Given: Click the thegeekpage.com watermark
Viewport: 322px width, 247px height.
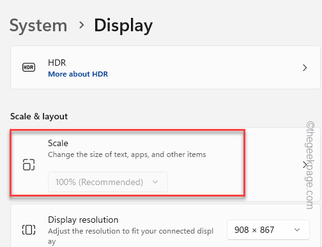Looking at the screenshot, I should (310, 165).
